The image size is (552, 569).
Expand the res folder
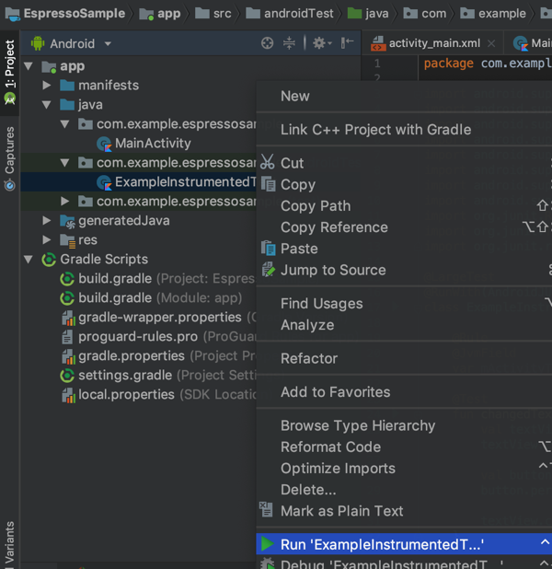47,240
